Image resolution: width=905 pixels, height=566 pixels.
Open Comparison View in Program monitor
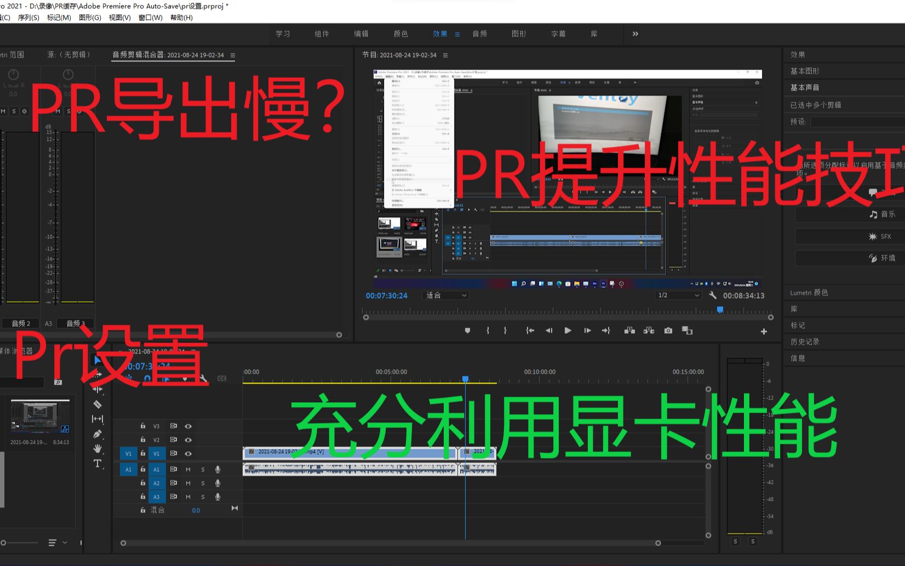tap(687, 330)
